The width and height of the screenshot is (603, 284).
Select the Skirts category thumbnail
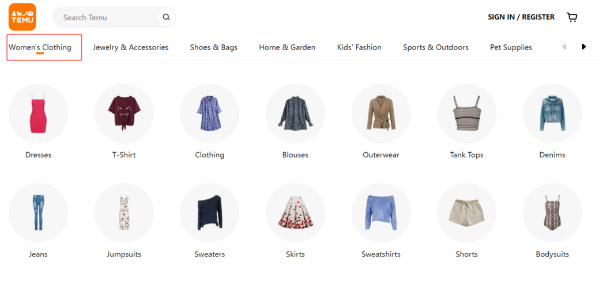(x=295, y=213)
